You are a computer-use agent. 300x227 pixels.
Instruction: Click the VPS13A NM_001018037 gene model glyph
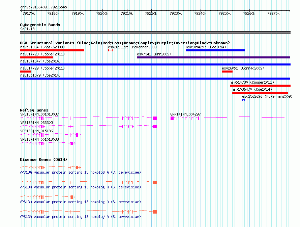88,118
